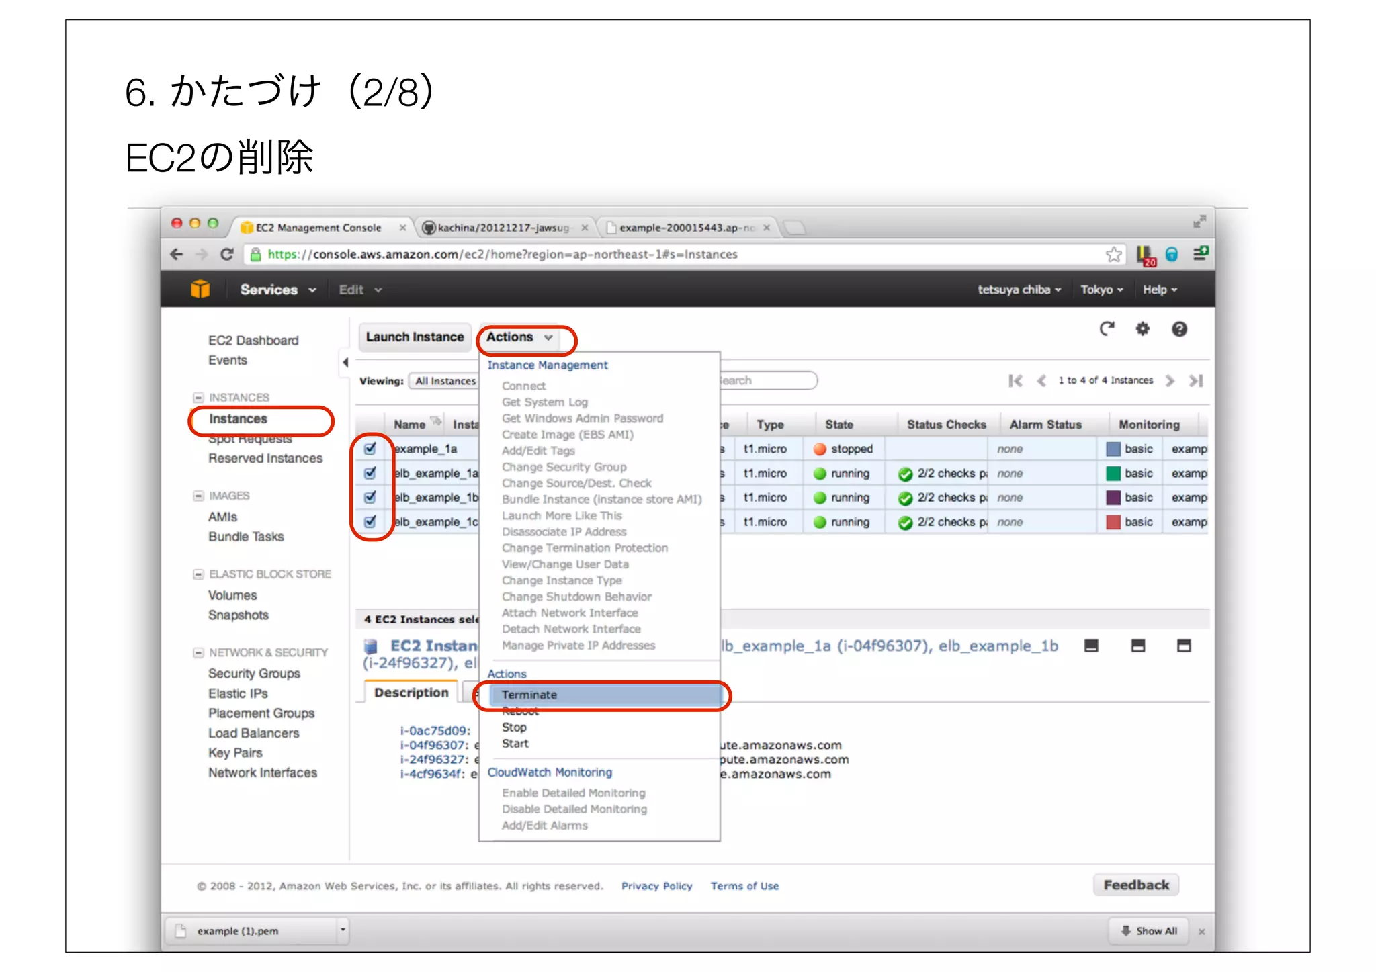Uncheck the elb_example_1b instance checkbox
Viewport: 1376px width, 972px height.
tap(370, 497)
